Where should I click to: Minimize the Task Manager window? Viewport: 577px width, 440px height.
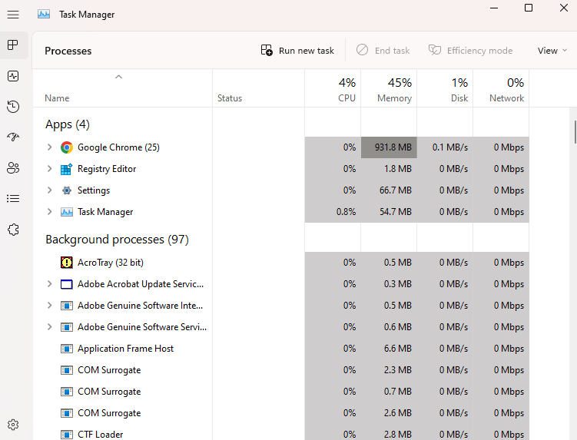pos(494,8)
